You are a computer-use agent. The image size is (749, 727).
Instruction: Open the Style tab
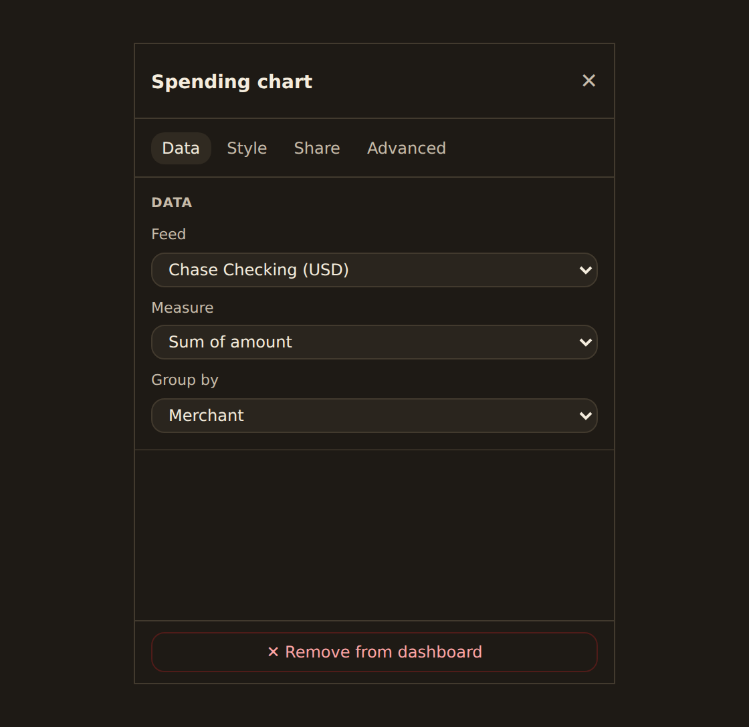(x=247, y=148)
